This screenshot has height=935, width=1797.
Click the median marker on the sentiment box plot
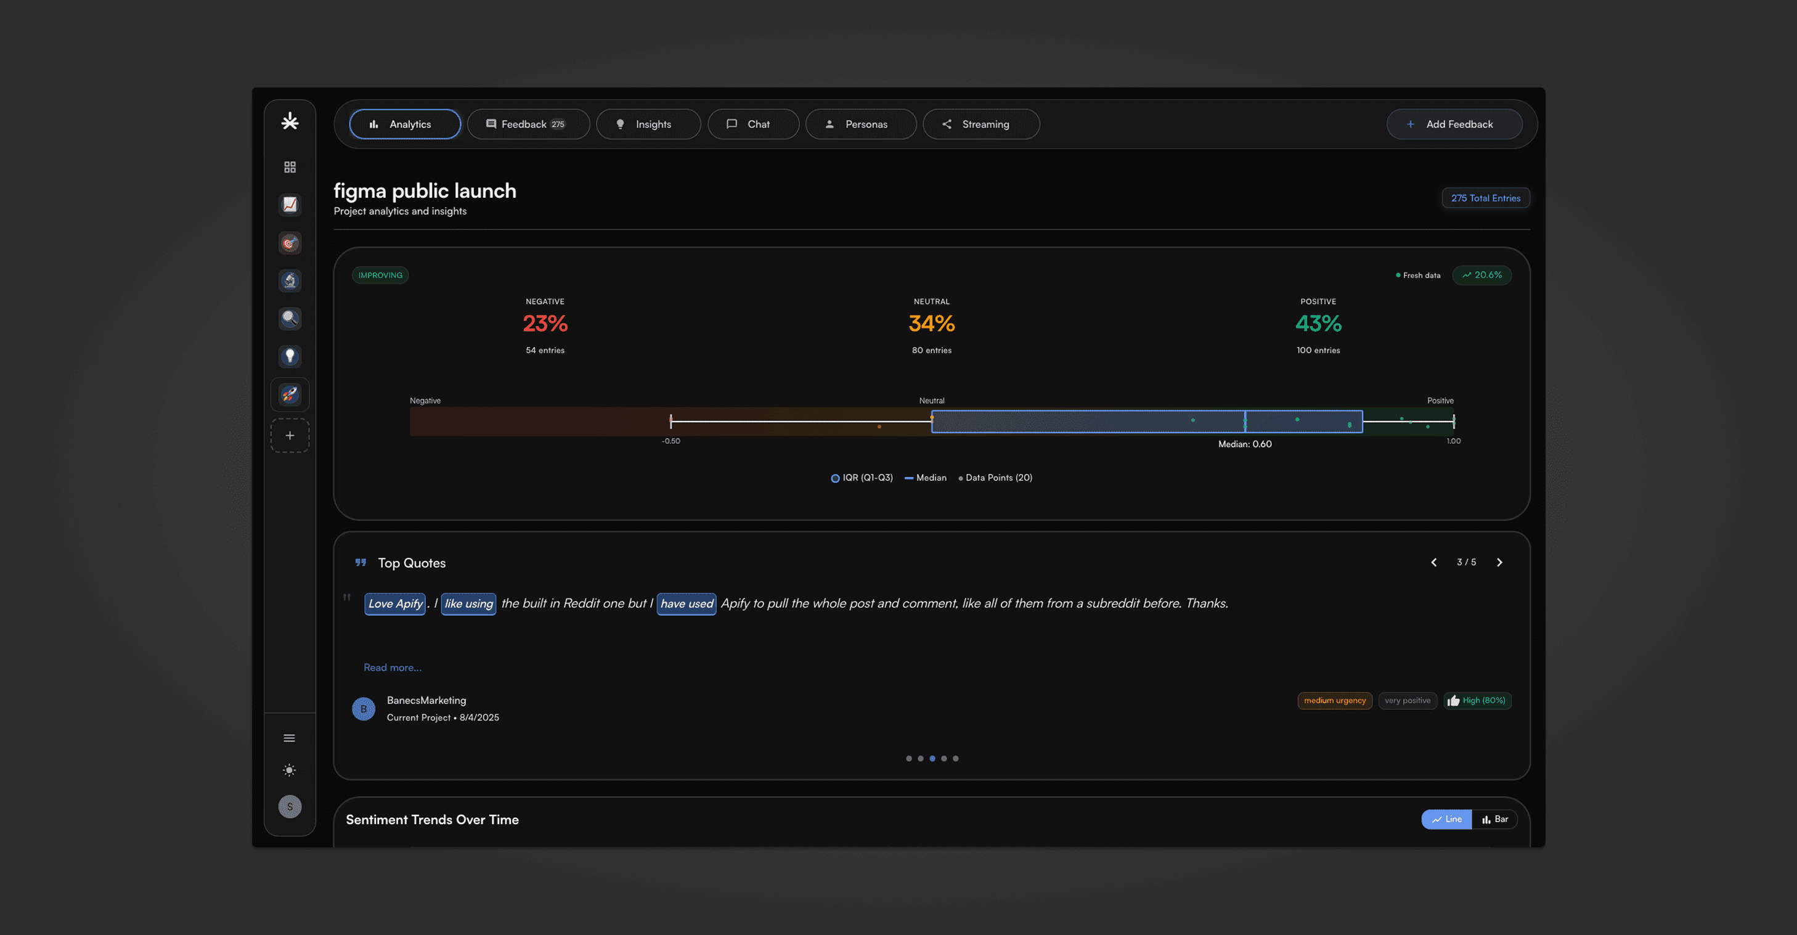[x=1244, y=422]
